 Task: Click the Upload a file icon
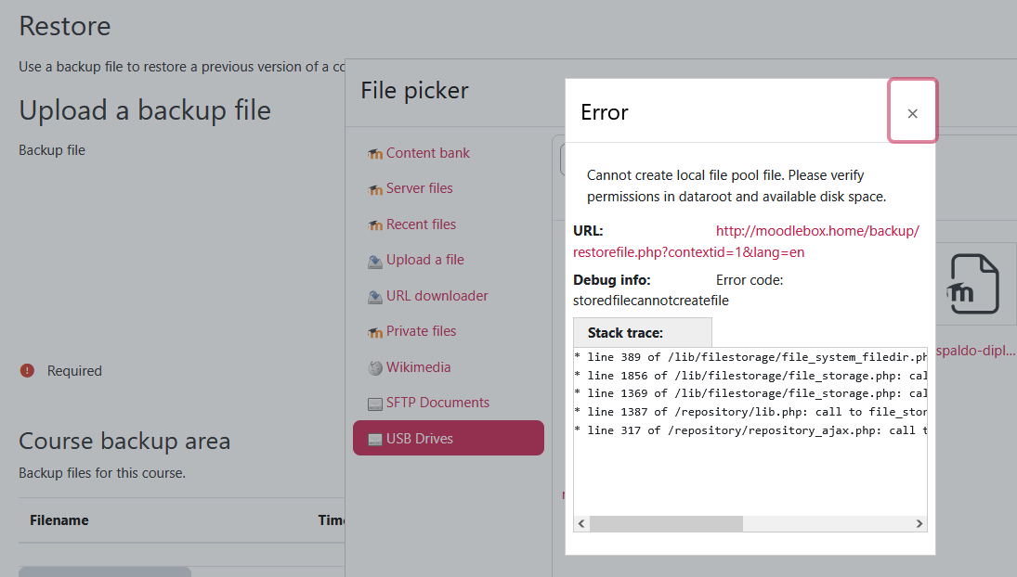pyautogui.click(x=375, y=261)
